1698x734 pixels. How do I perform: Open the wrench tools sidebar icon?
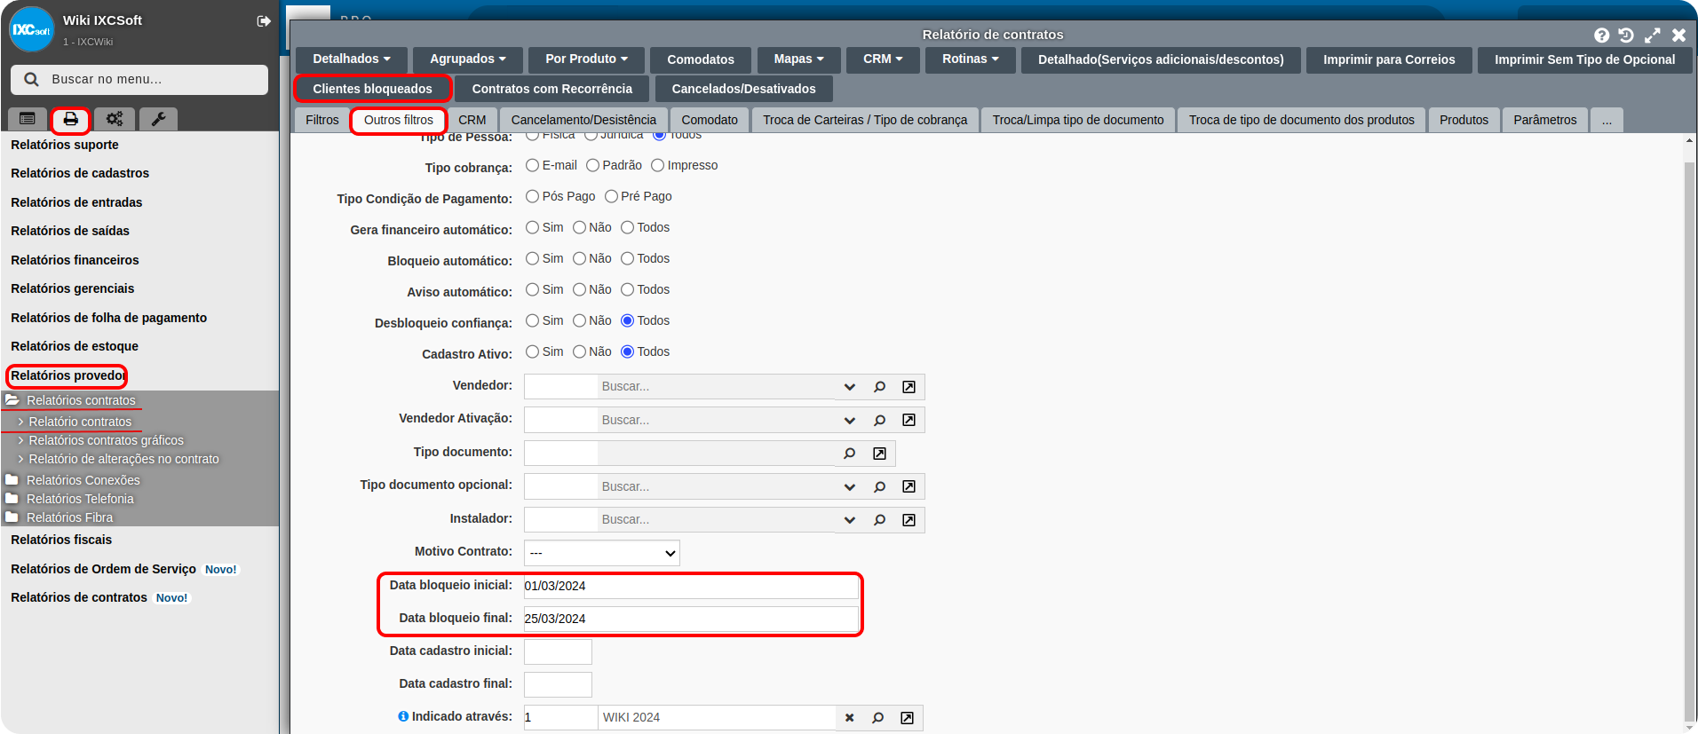click(158, 119)
